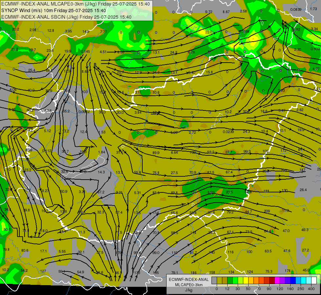Click the header line 'ECMWF-INDEX-ANAL SBCIN (J/kg)'

[40, 17]
